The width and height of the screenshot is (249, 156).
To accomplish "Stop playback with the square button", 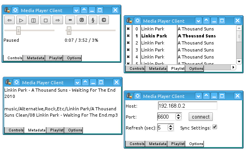I will tap(45, 20).
